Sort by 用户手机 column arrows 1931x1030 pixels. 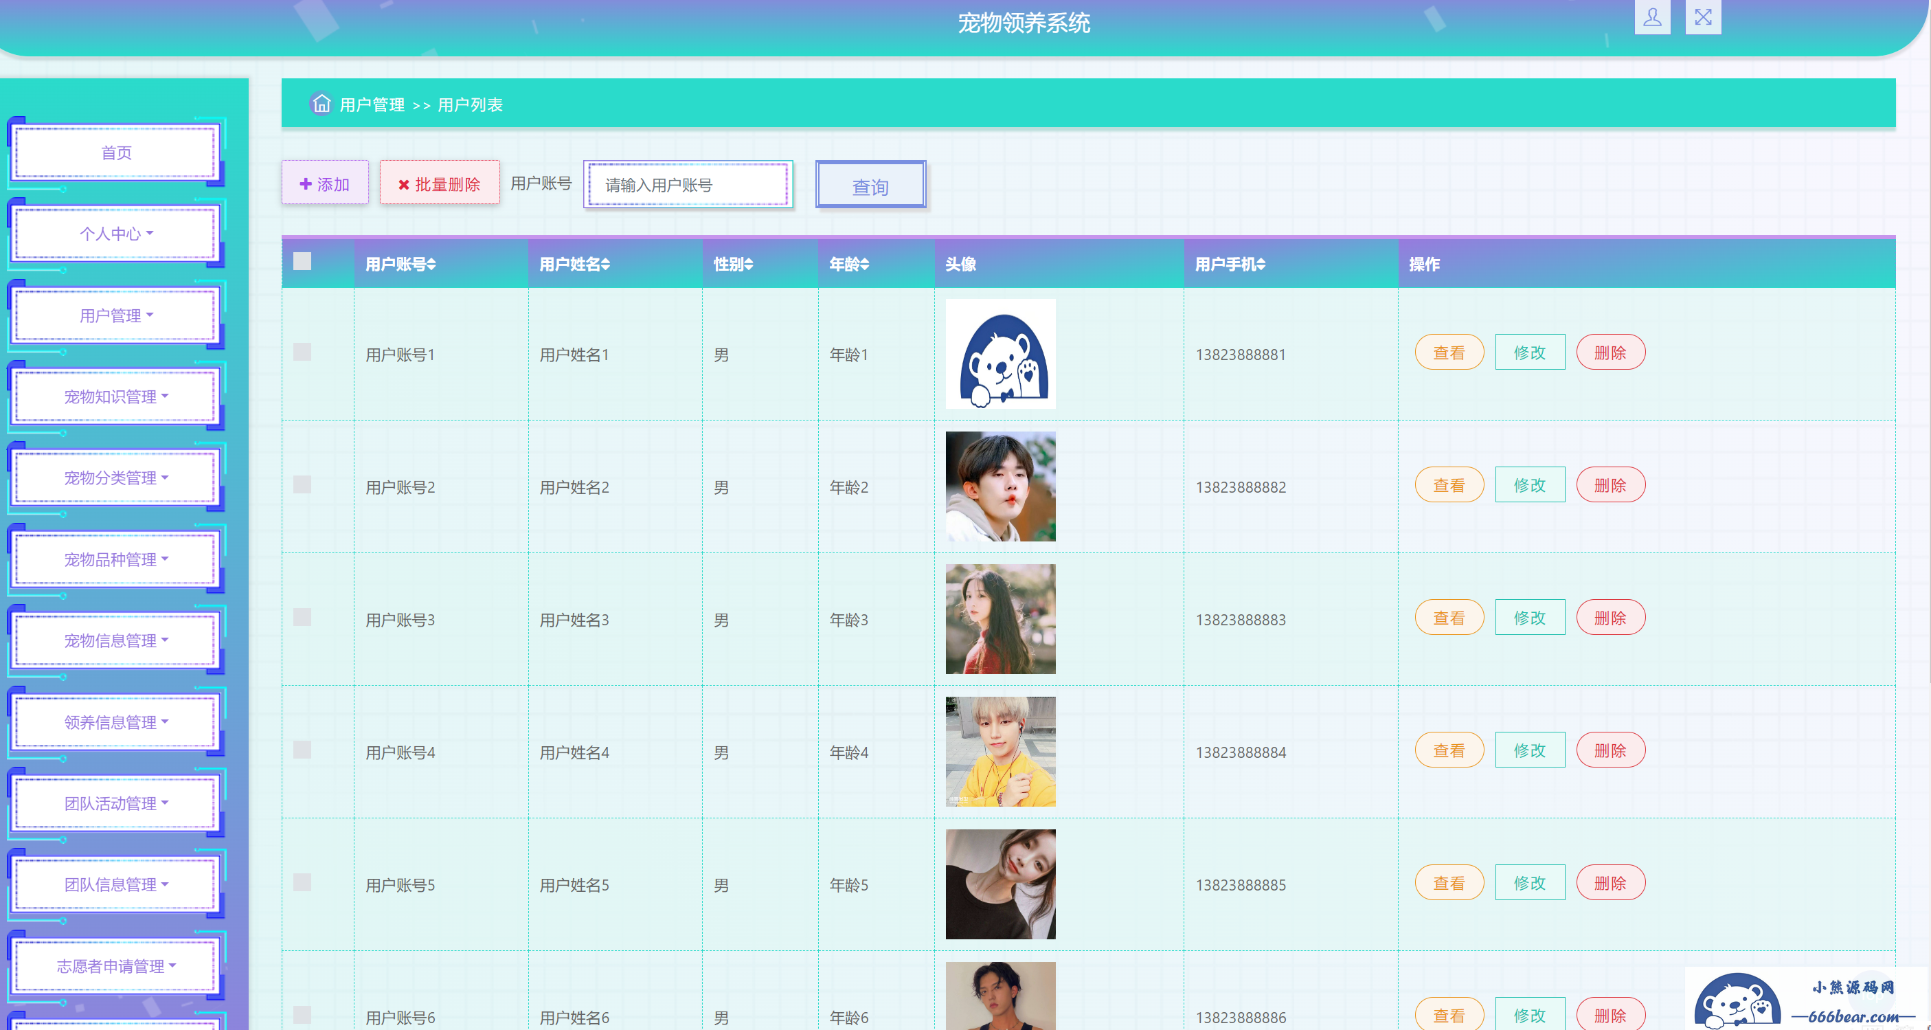1261,265
